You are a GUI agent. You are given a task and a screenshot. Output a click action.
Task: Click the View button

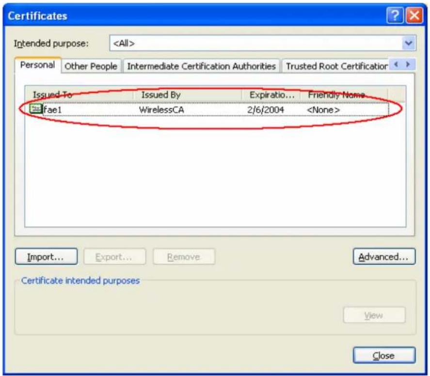click(374, 315)
